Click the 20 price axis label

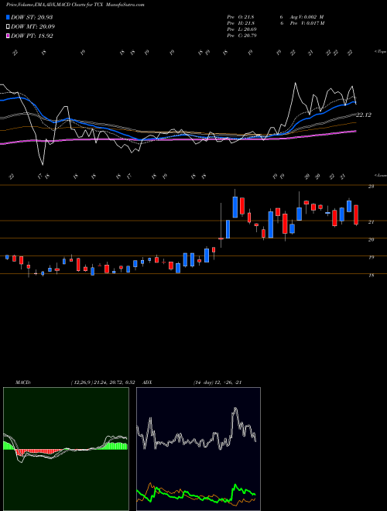point(371,239)
